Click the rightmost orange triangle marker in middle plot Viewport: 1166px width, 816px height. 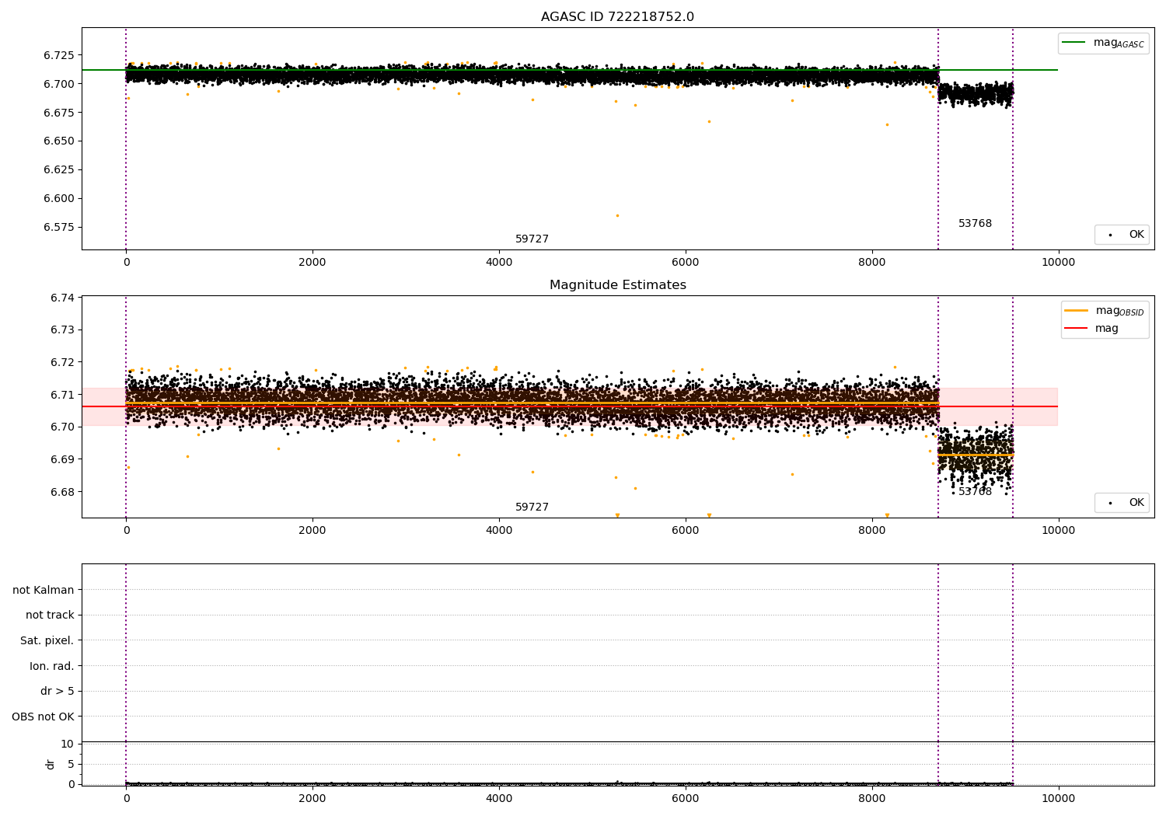coord(887,515)
